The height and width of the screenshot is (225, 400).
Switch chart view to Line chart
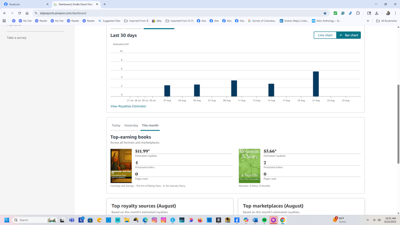pyautogui.click(x=325, y=35)
